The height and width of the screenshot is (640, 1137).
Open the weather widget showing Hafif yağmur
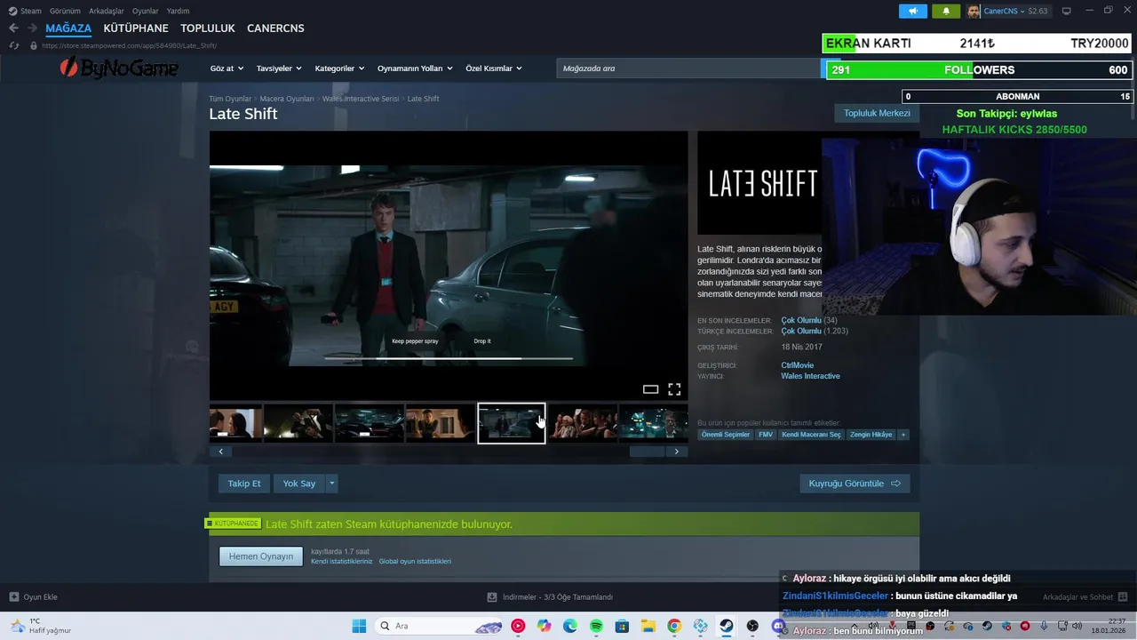pyautogui.click(x=40, y=626)
